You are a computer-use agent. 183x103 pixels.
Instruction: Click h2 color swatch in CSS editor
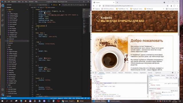pyautogui.click(x=45, y=58)
